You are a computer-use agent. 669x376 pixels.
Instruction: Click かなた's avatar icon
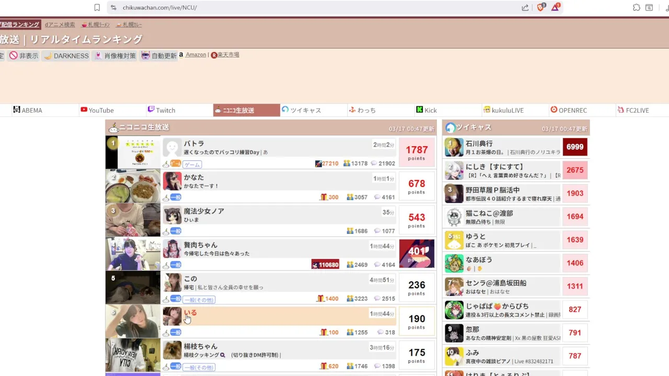click(172, 181)
